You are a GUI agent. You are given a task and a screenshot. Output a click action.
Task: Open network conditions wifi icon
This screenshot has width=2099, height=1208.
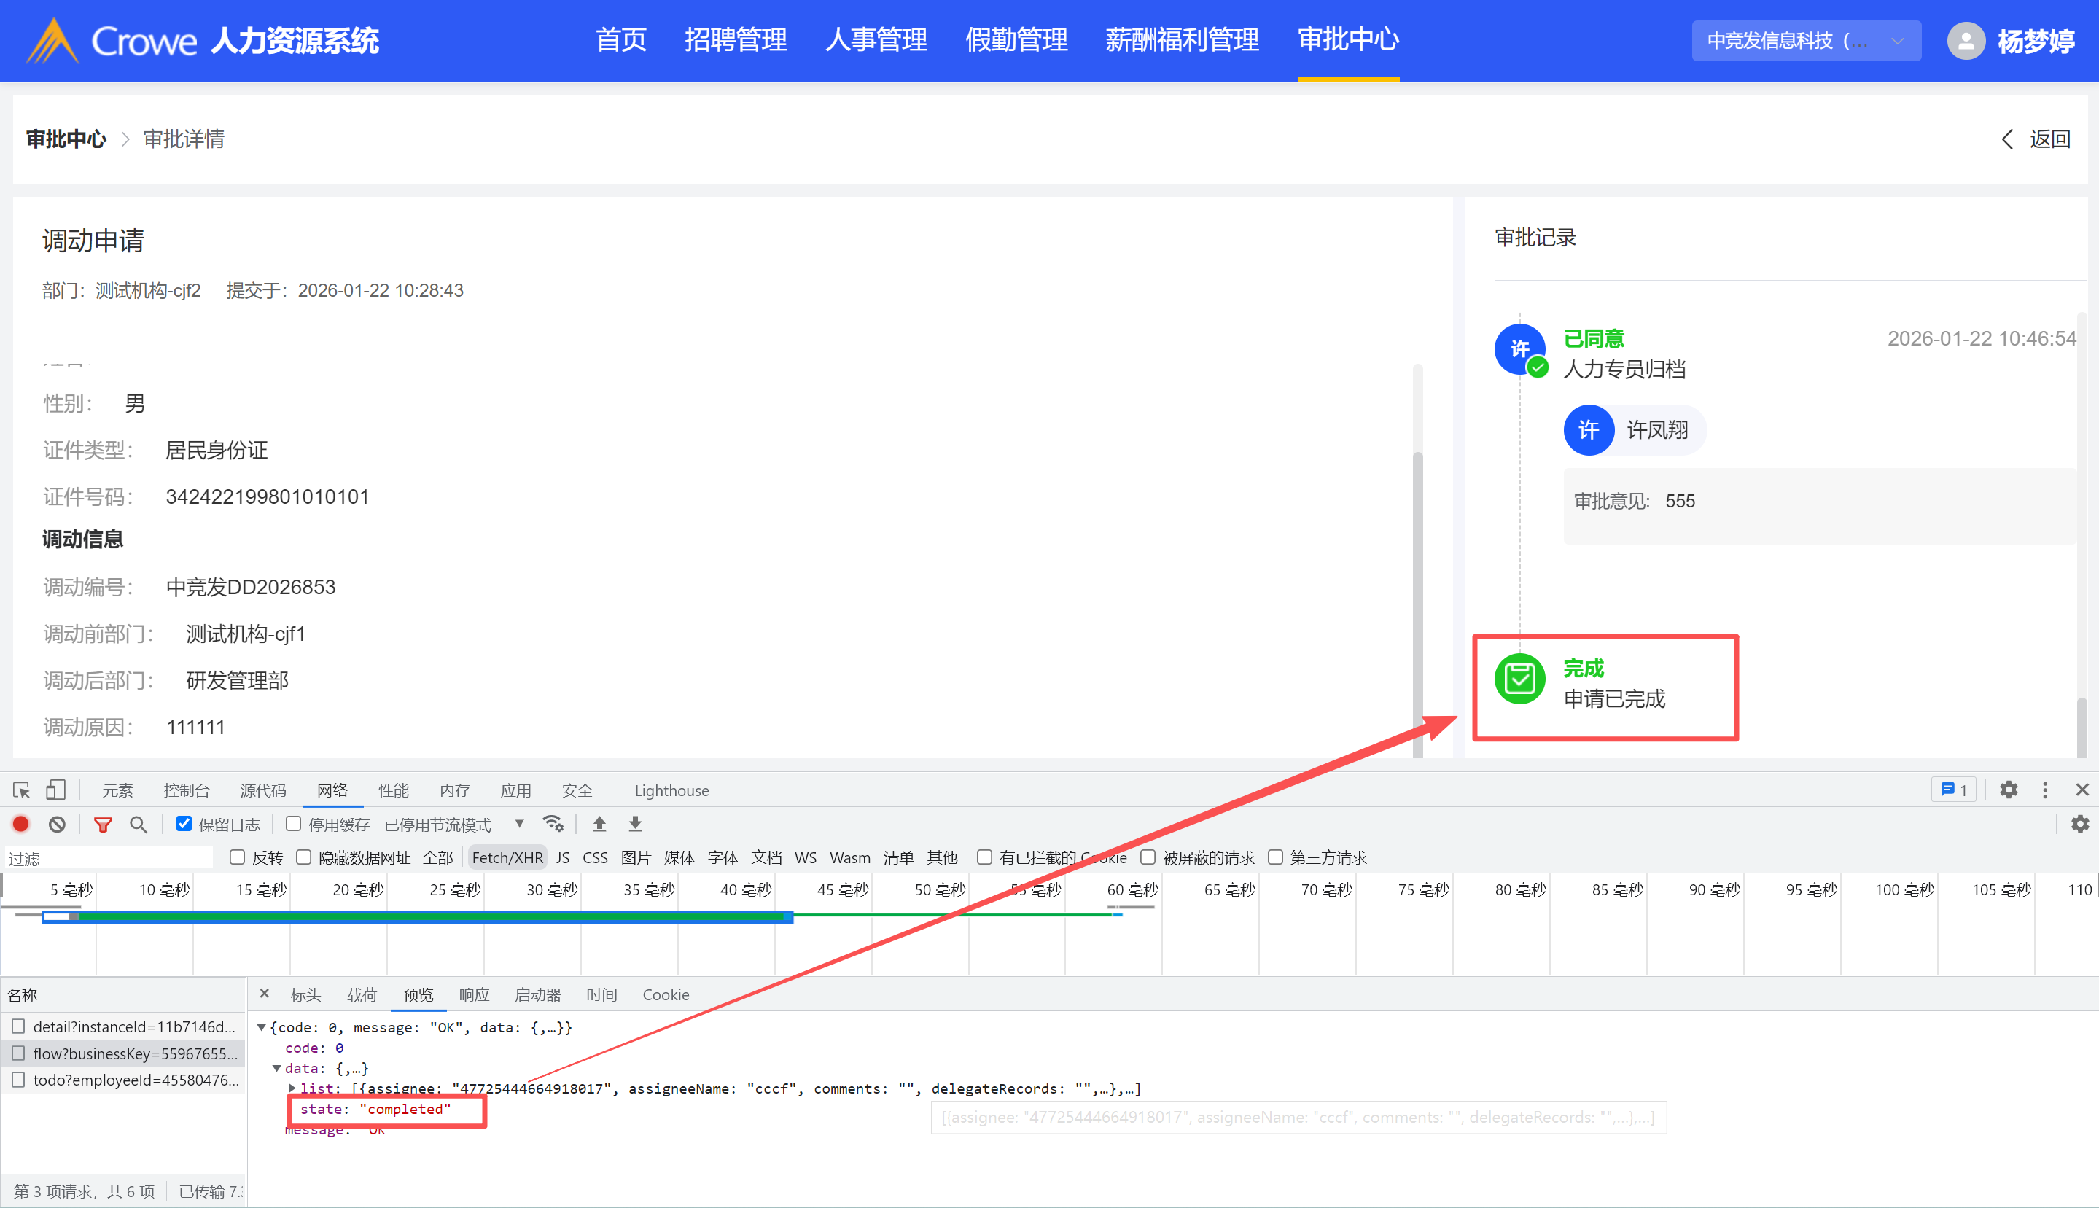point(553,824)
